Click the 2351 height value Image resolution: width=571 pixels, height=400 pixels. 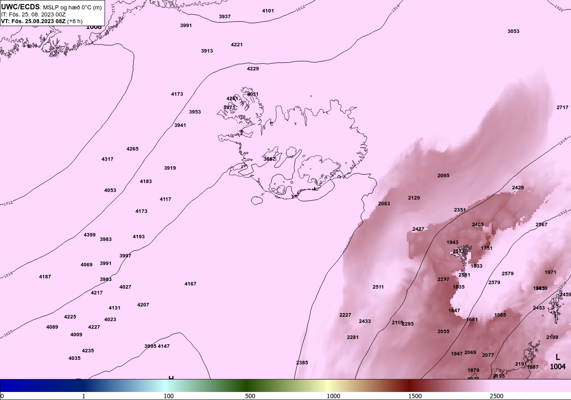(x=460, y=210)
